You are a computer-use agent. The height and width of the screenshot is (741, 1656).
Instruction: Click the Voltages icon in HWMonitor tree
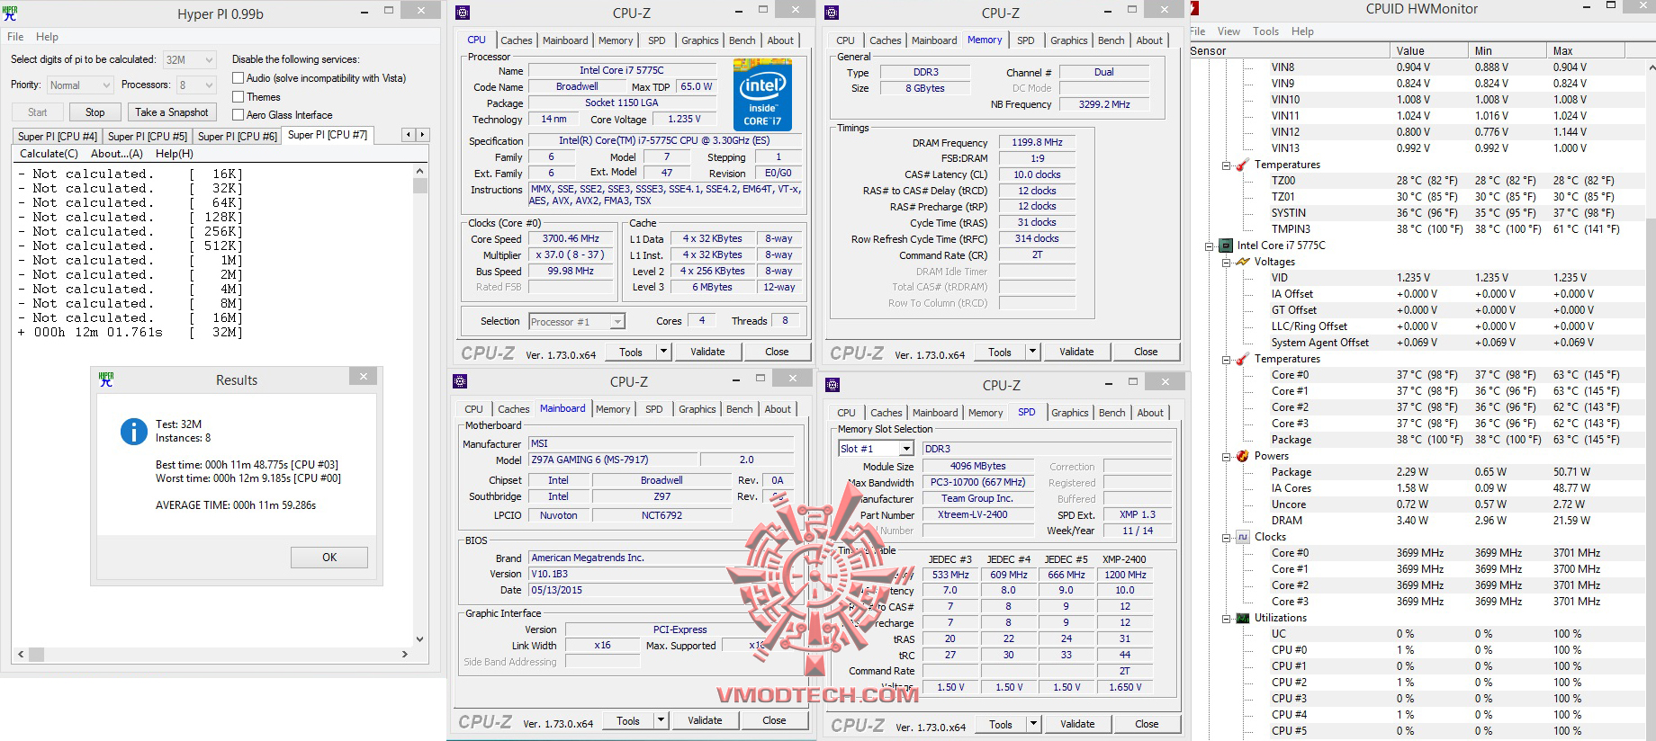[x=1242, y=262]
